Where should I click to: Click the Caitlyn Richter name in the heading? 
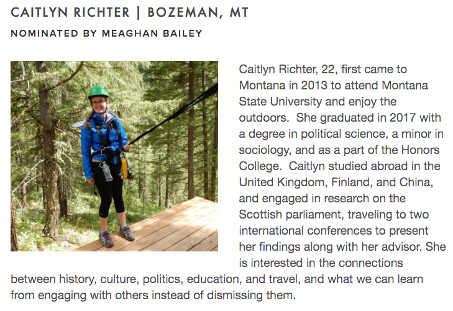pyautogui.click(x=70, y=12)
